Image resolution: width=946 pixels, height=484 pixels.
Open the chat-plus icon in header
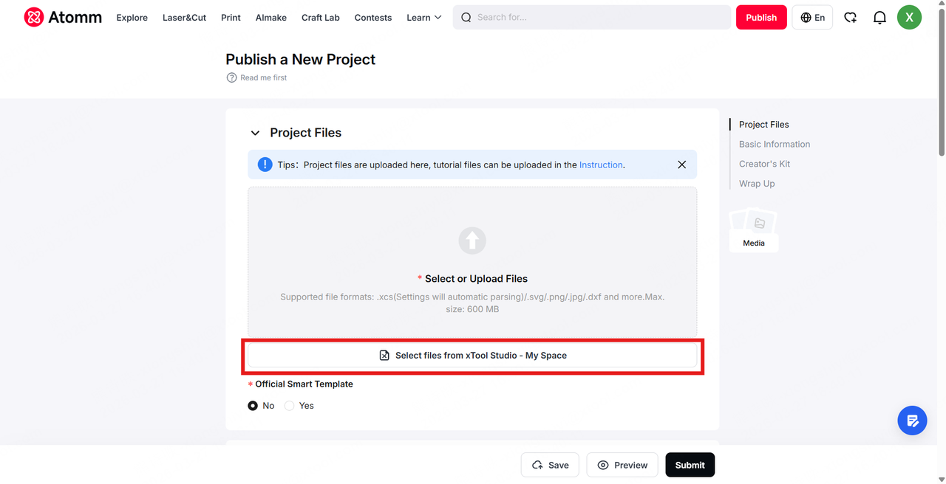click(851, 18)
